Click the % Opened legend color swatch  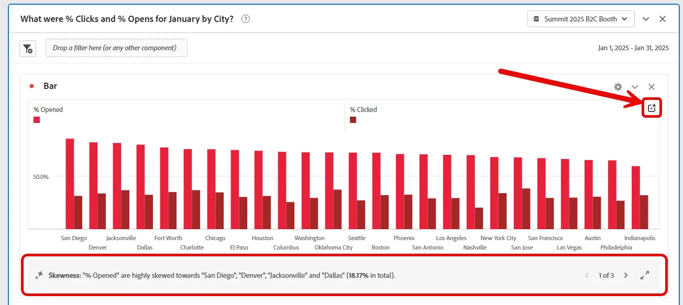click(37, 120)
